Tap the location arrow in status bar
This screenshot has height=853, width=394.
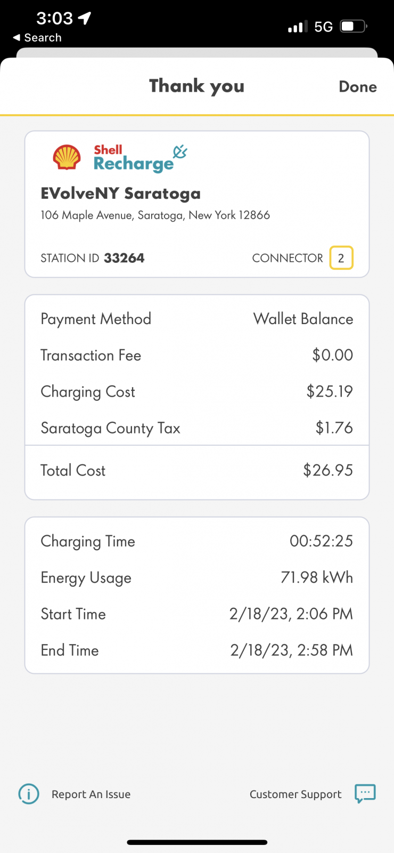tap(85, 18)
